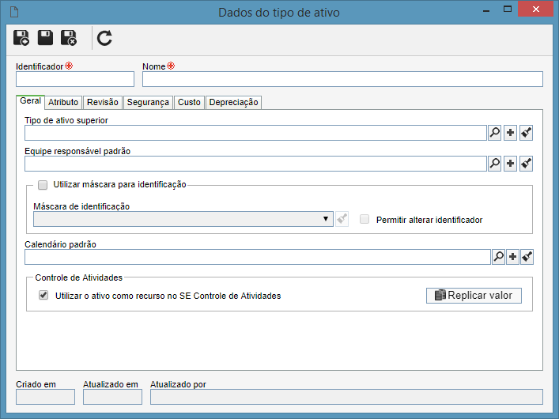
Task: Click the Replicar valor button
Action: click(474, 296)
